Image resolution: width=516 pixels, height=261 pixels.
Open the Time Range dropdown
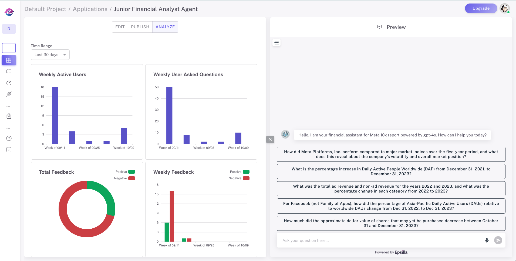[x=50, y=55]
